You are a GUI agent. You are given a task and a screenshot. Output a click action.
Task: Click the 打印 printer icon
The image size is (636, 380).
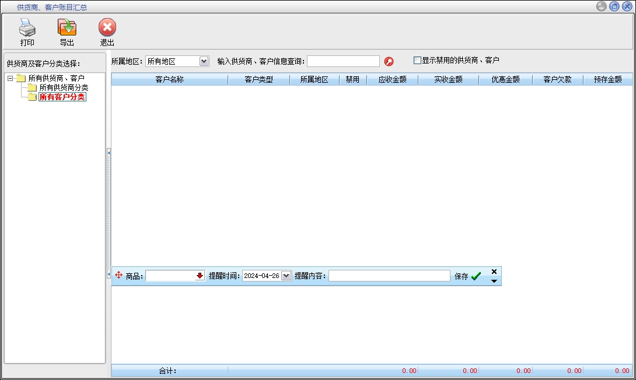(x=27, y=28)
